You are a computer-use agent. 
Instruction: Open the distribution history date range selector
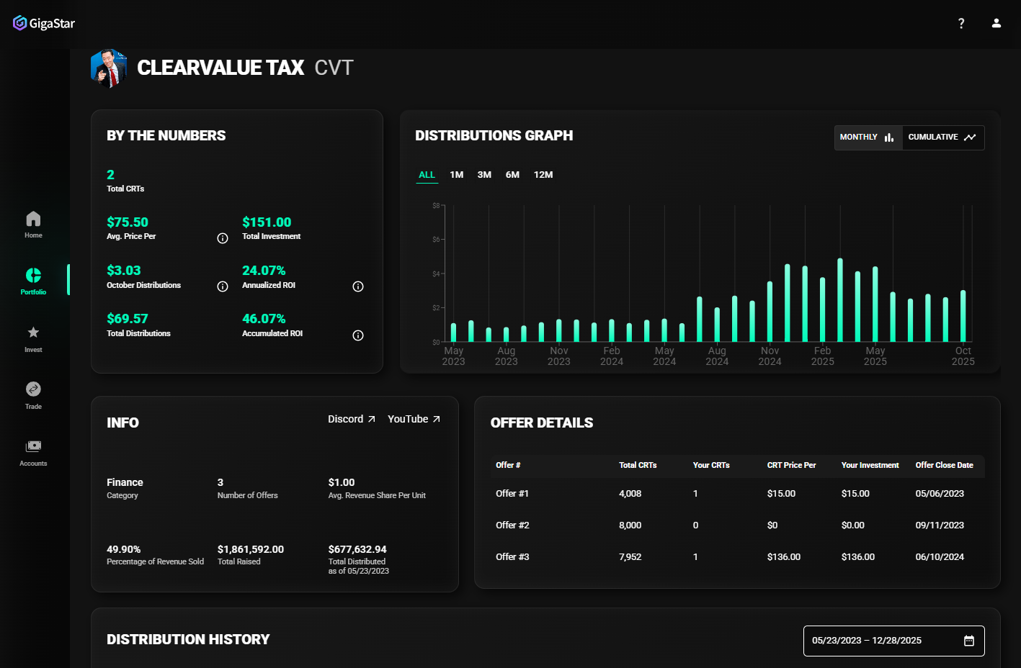pyautogui.click(x=893, y=640)
